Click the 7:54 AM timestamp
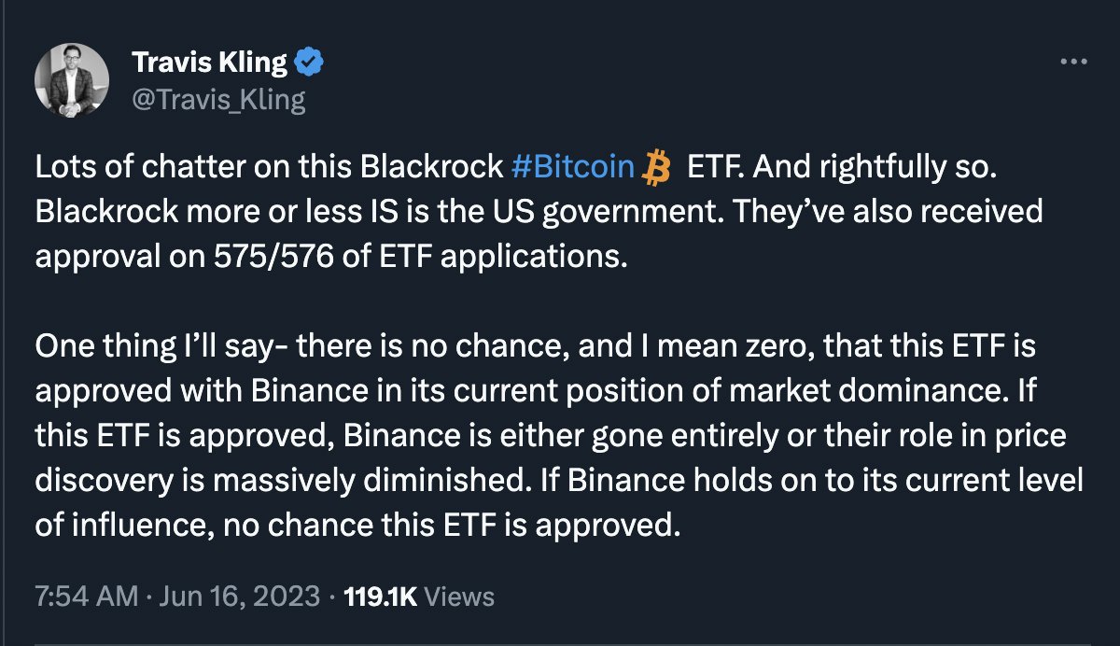1120x646 pixels. tap(85, 596)
